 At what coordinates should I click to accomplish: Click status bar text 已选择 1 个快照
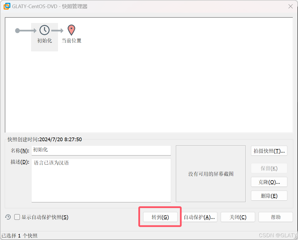pos(20,236)
